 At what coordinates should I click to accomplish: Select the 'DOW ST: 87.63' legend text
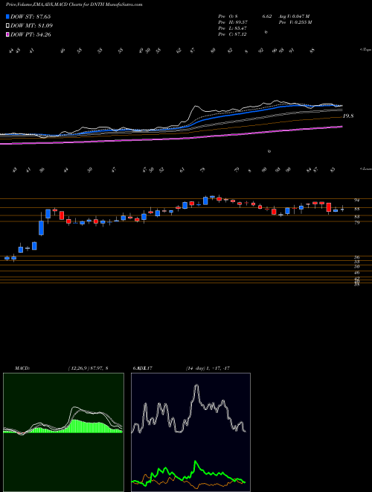click(x=31, y=17)
